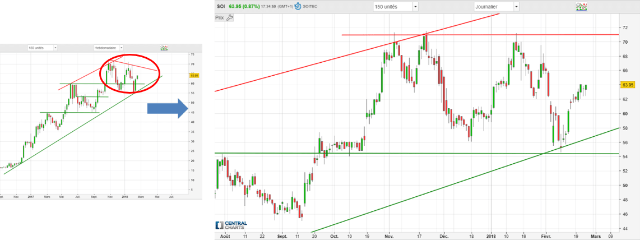Expand the arrow beside 150 unités in daily chart
Image resolution: width=640 pixels, height=240 pixels.
pyautogui.click(x=415, y=7)
